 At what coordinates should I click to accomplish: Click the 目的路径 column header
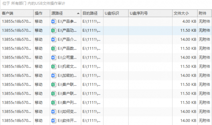click(x=92, y=13)
